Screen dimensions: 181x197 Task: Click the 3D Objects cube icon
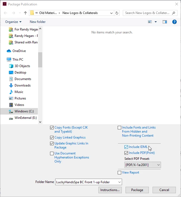pyautogui.click(x=11, y=66)
